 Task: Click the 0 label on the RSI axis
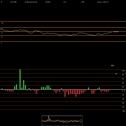click(1, 43)
